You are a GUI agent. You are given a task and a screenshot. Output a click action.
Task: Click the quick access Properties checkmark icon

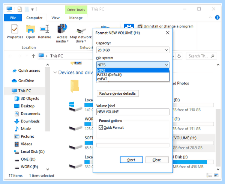coord(19,9)
